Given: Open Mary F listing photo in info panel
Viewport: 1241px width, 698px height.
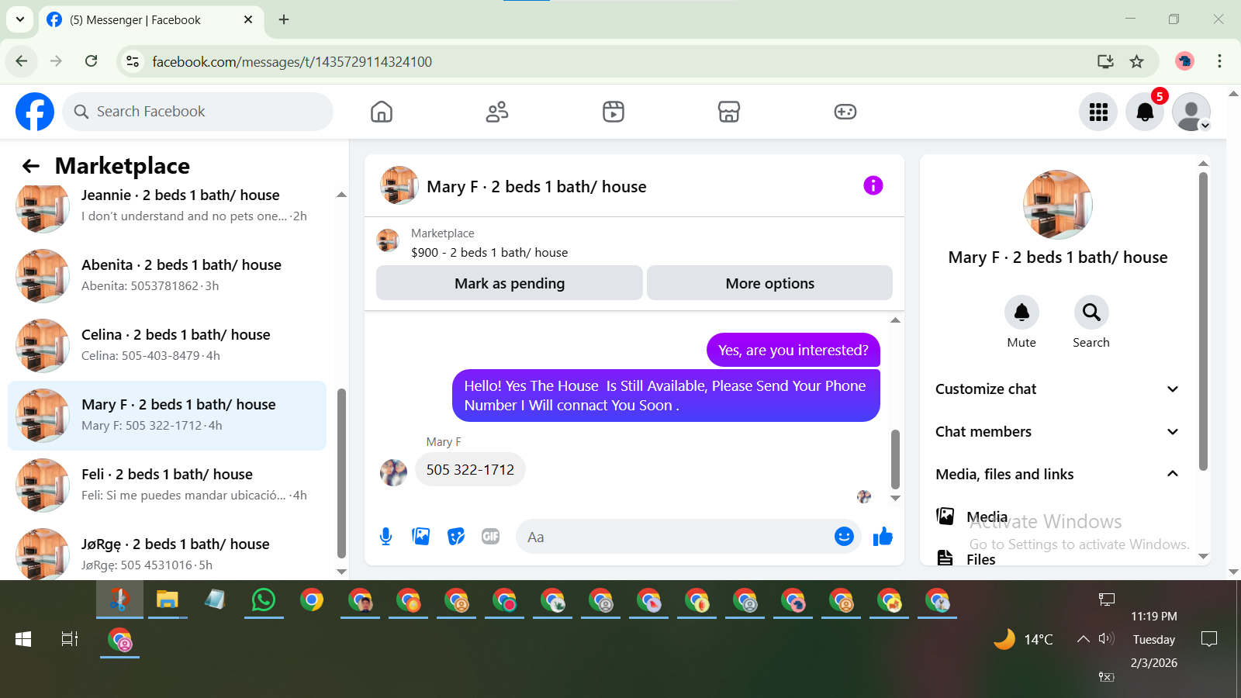Looking at the screenshot, I should 1058,205.
